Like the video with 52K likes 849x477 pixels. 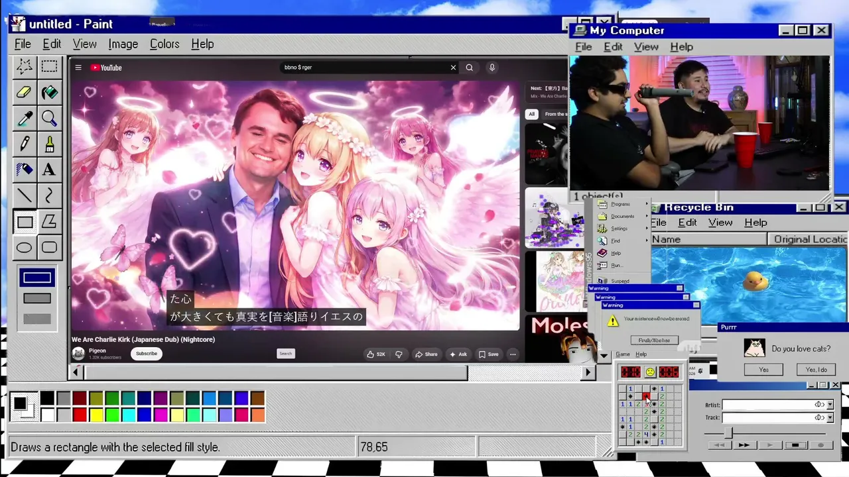tap(376, 354)
